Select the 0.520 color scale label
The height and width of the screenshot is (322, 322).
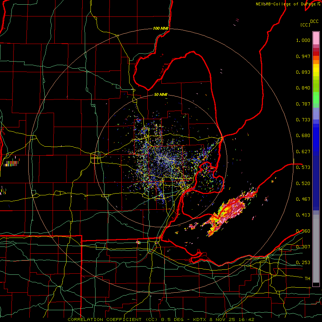303,184
